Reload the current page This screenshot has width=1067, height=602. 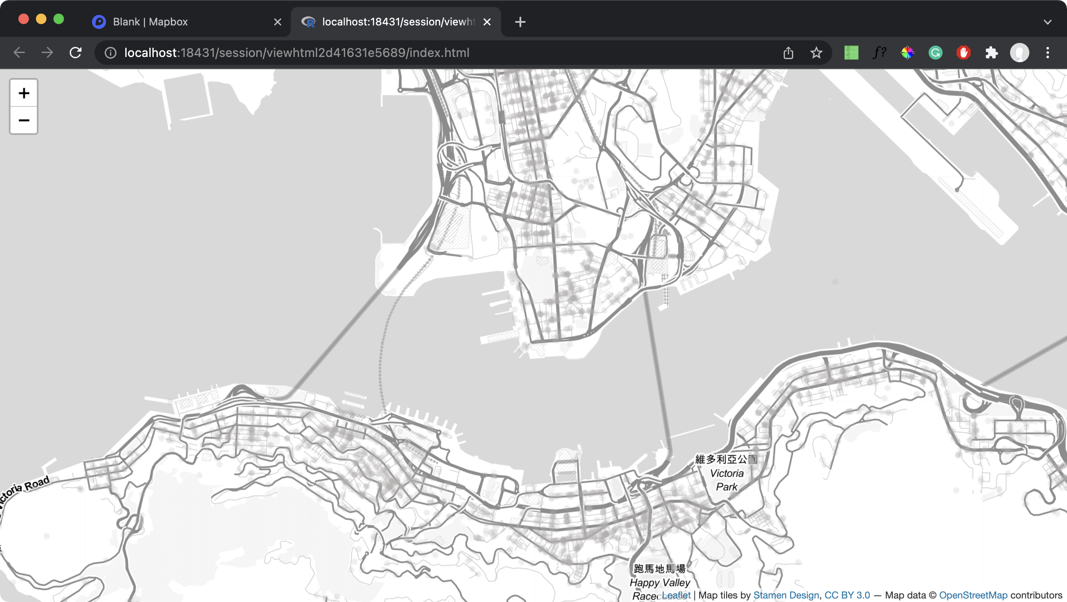(75, 53)
